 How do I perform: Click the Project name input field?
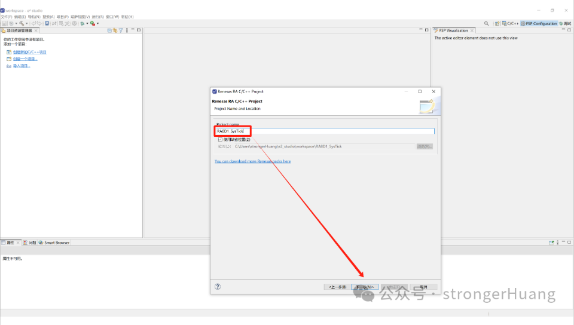coord(325,131)
